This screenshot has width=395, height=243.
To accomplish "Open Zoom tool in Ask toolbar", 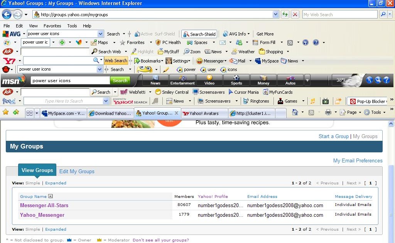I will pos(192,52).
